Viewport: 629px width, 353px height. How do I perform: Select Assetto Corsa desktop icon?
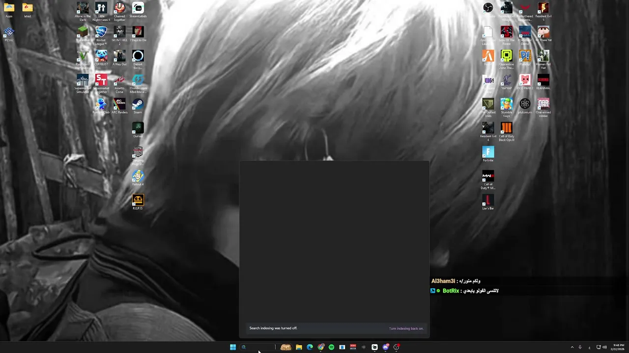(119, 84)
